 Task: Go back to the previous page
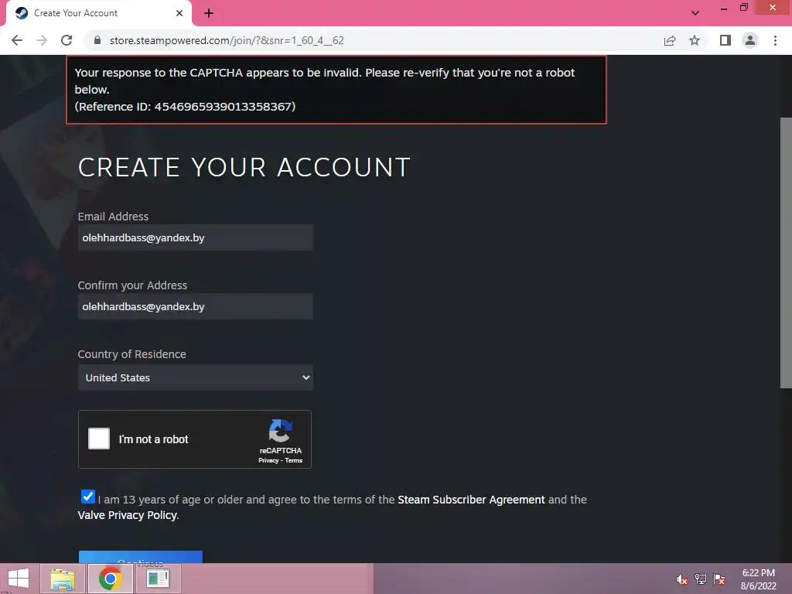pyautogui.click(x=17, y=40)
